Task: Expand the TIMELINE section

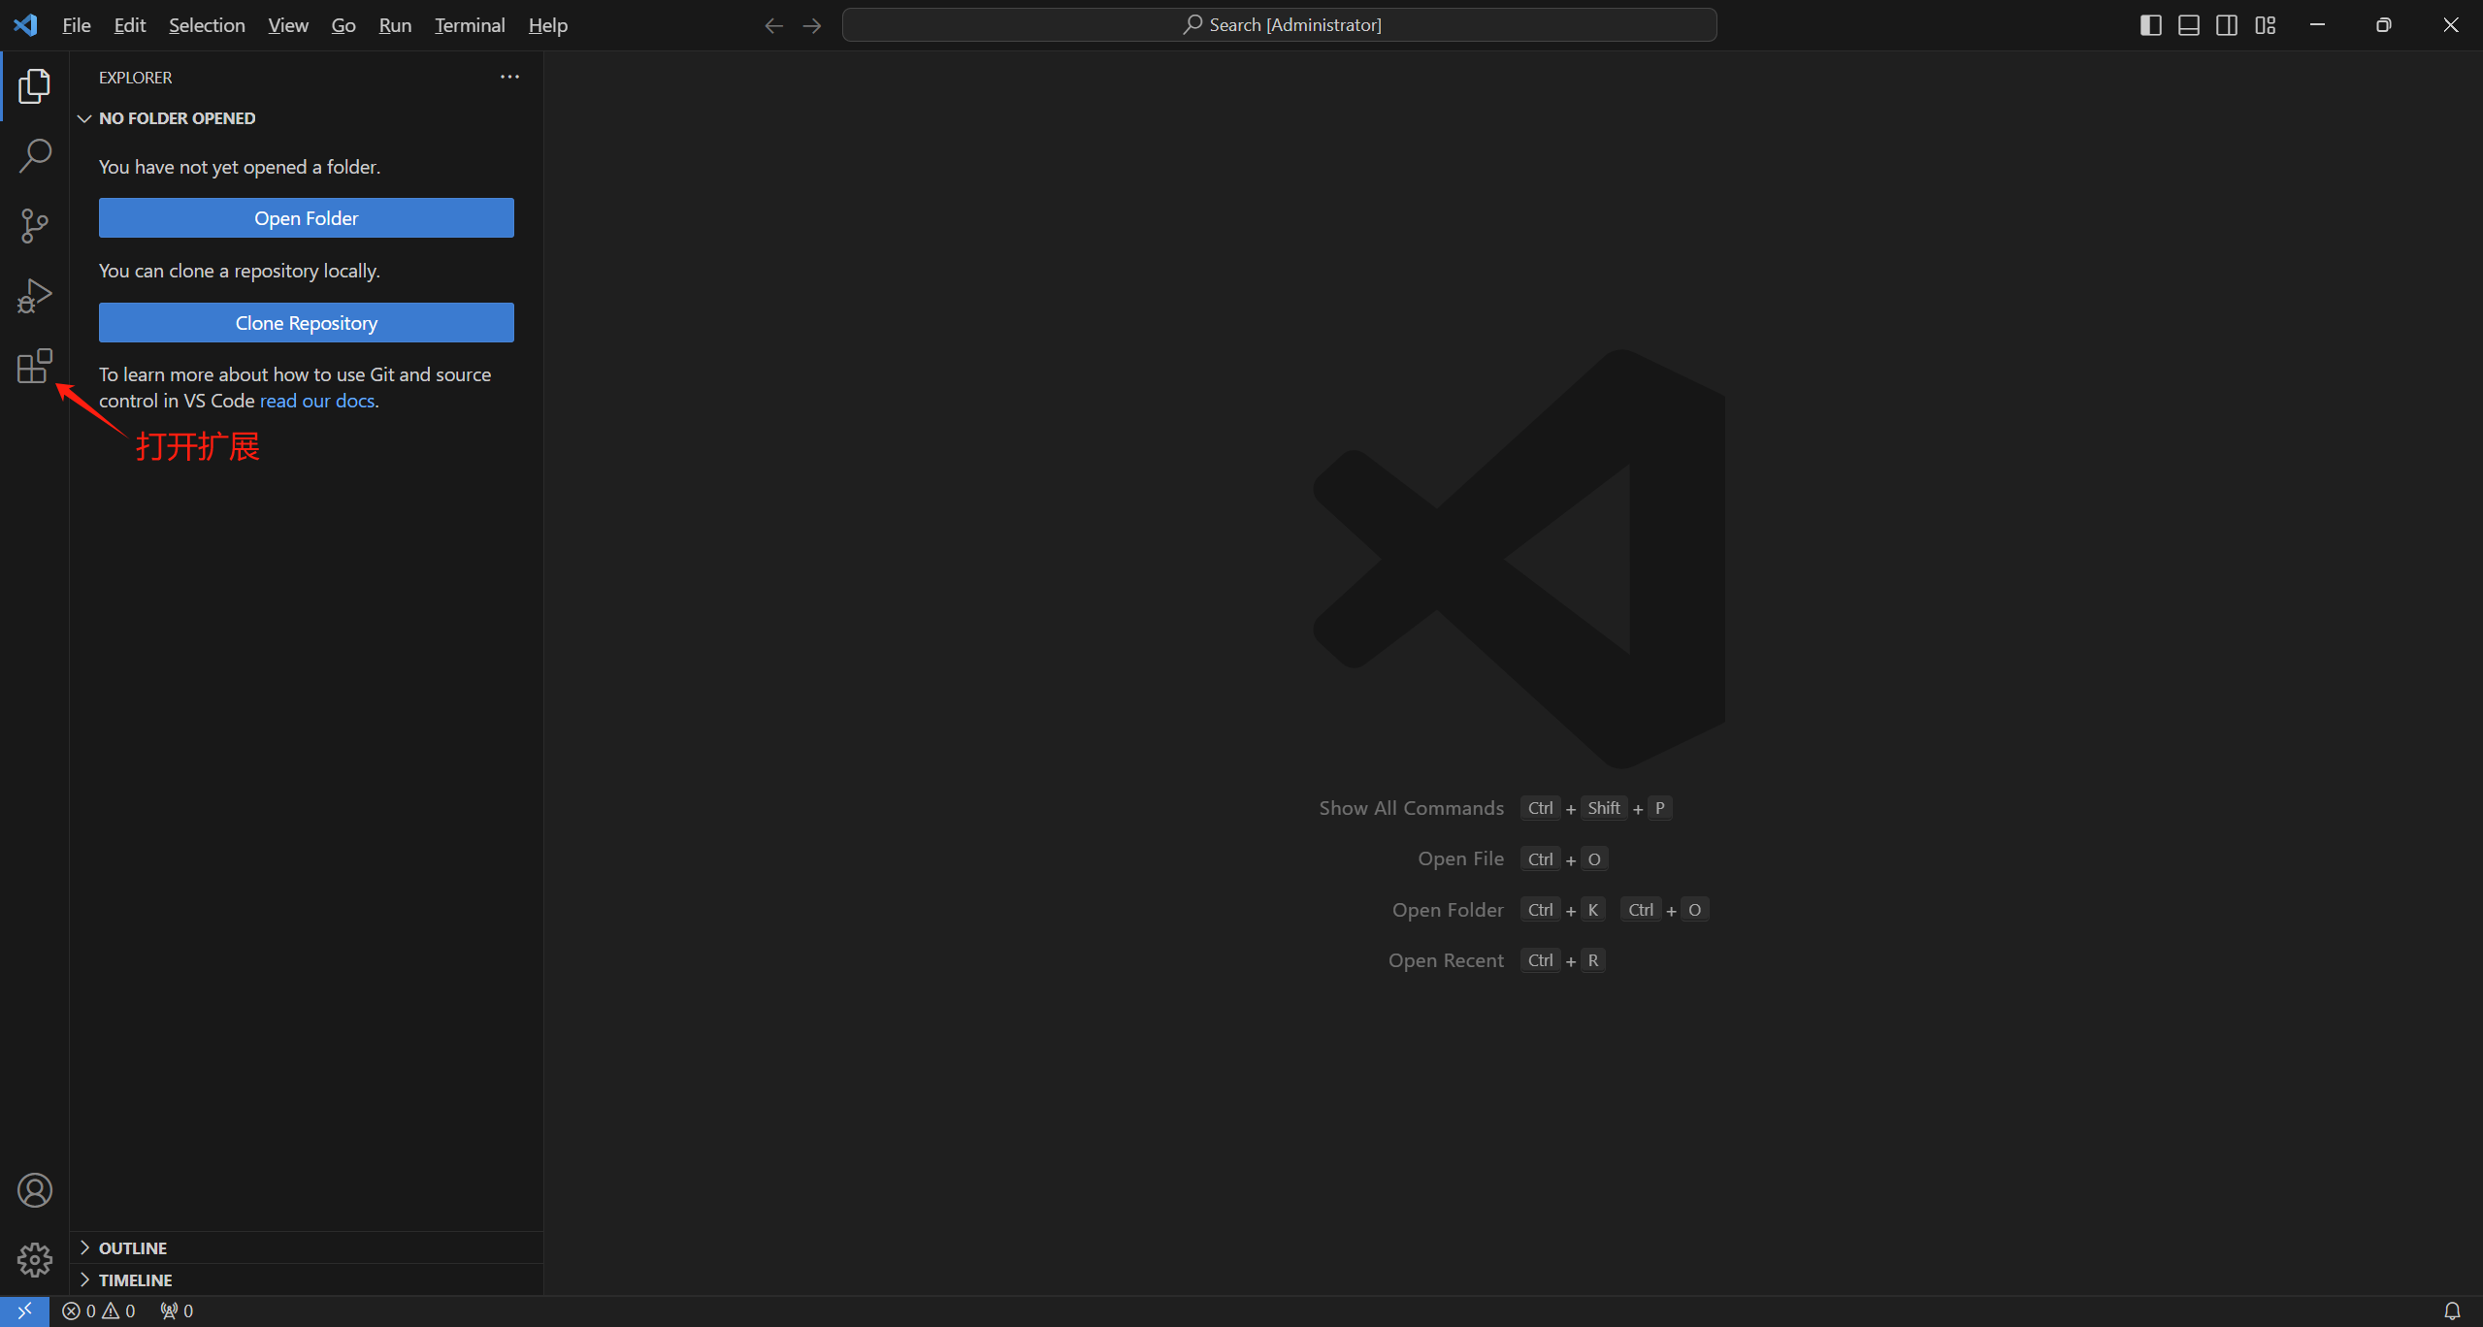Action: click(135, 1280)
